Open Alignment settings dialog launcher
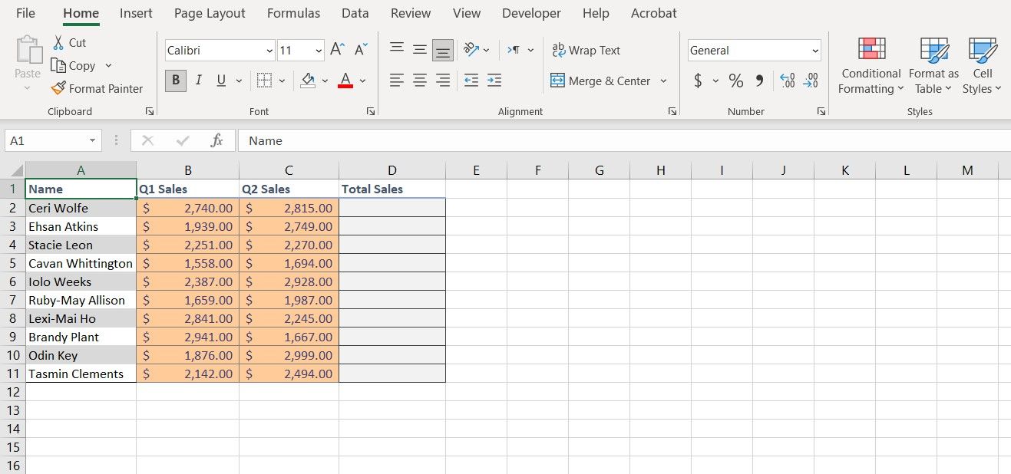1011x474 pixels. tap(672, 111)
